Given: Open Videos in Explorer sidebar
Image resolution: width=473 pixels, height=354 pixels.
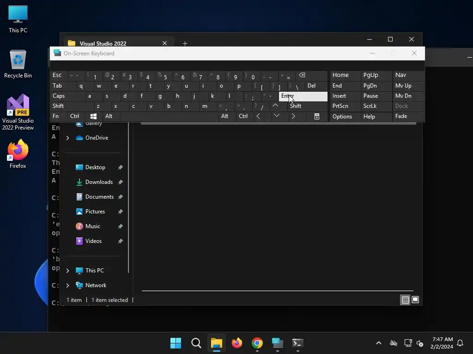Looking at the screenshot, I should (x=93, y=241).
